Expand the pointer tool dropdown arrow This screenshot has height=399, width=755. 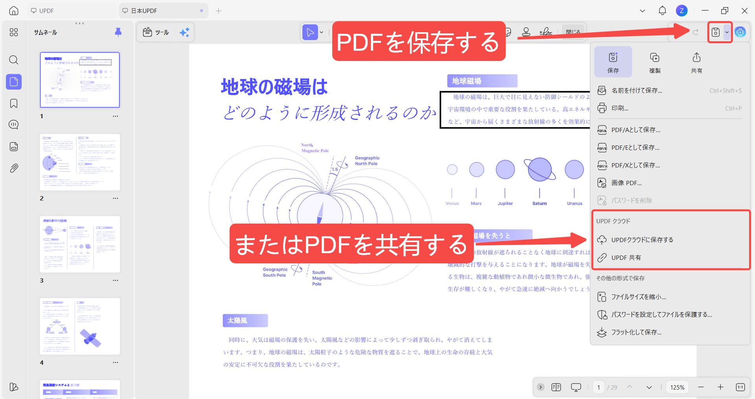click(322, 32)
